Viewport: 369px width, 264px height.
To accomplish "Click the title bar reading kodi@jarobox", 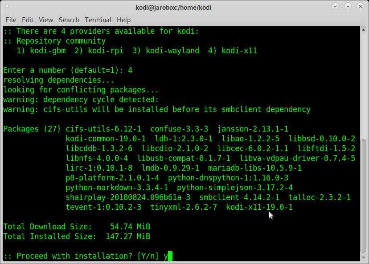I will click(x=173, y=7).
